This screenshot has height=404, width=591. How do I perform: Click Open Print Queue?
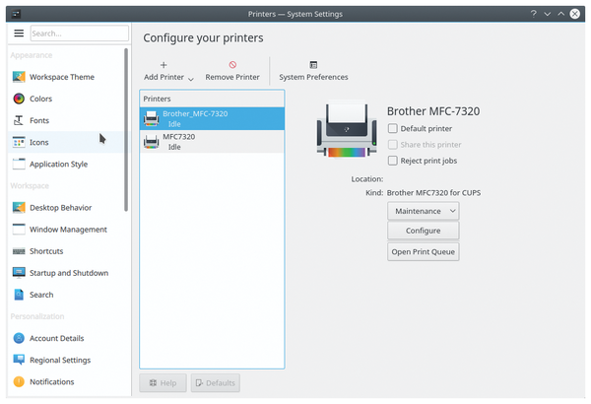(x=424, y=251)
